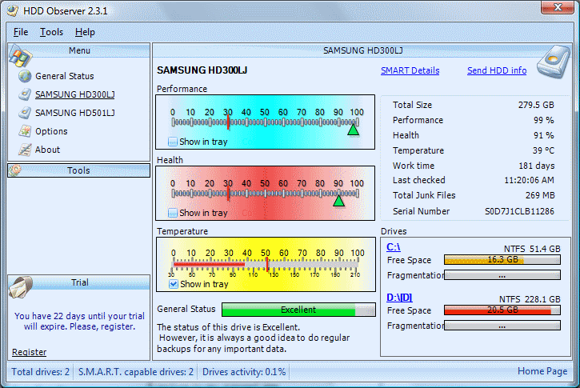Click the Options icon in sidebar

(23, 131)
